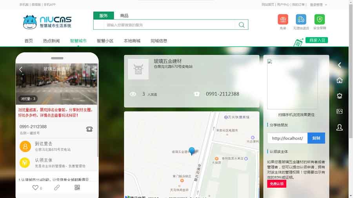Switch to the 商品 search tab
This screenshot has height=198, width=353.
pyautogui.click(x=124, y=16)
